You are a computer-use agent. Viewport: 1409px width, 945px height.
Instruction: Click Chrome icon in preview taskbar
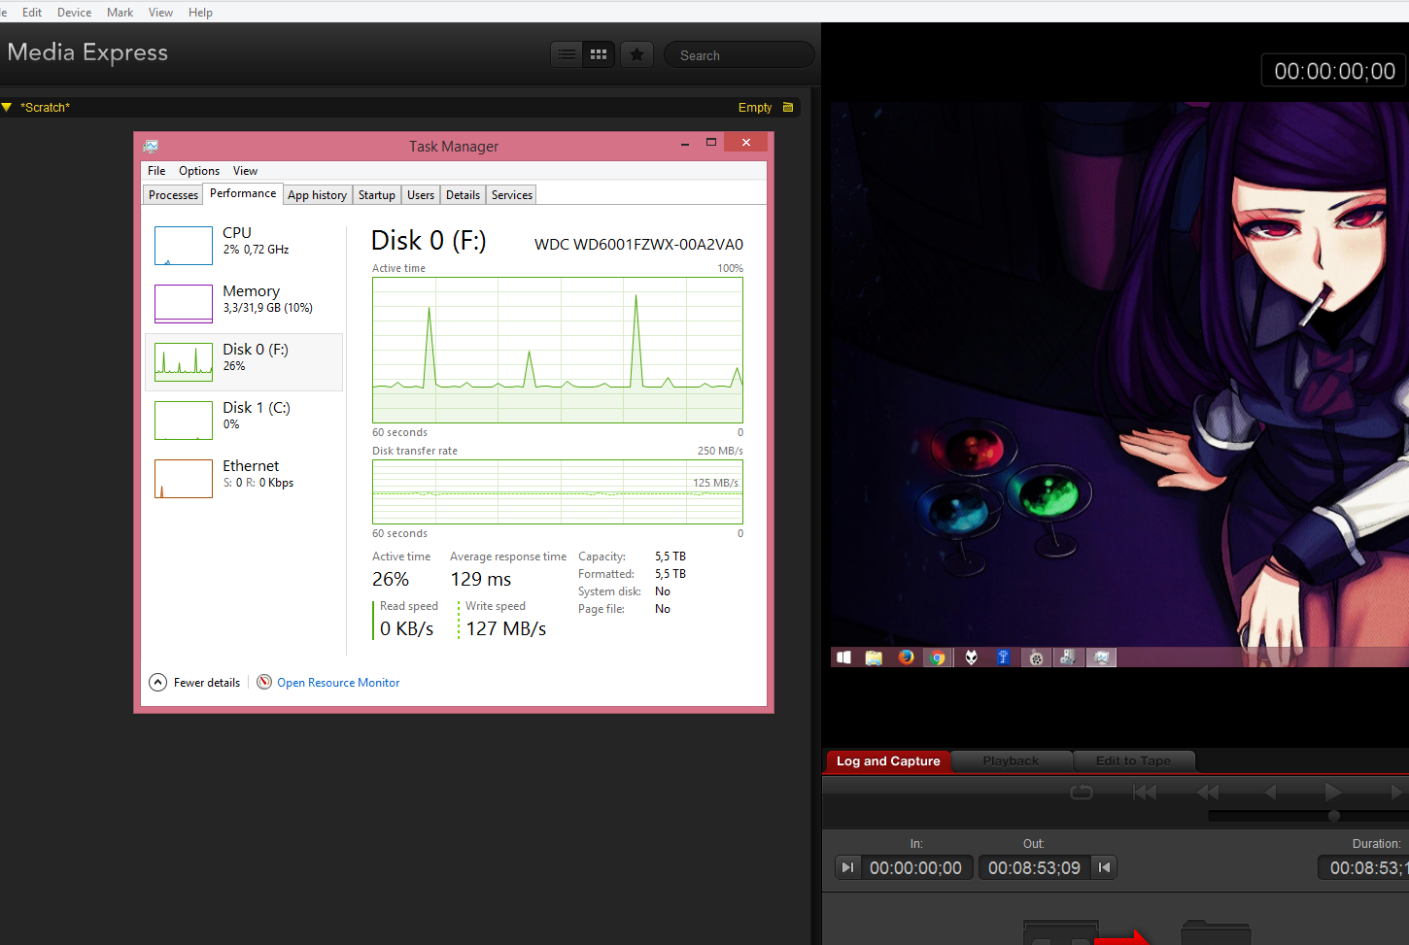pyautogui.click(x=938, y=658)
